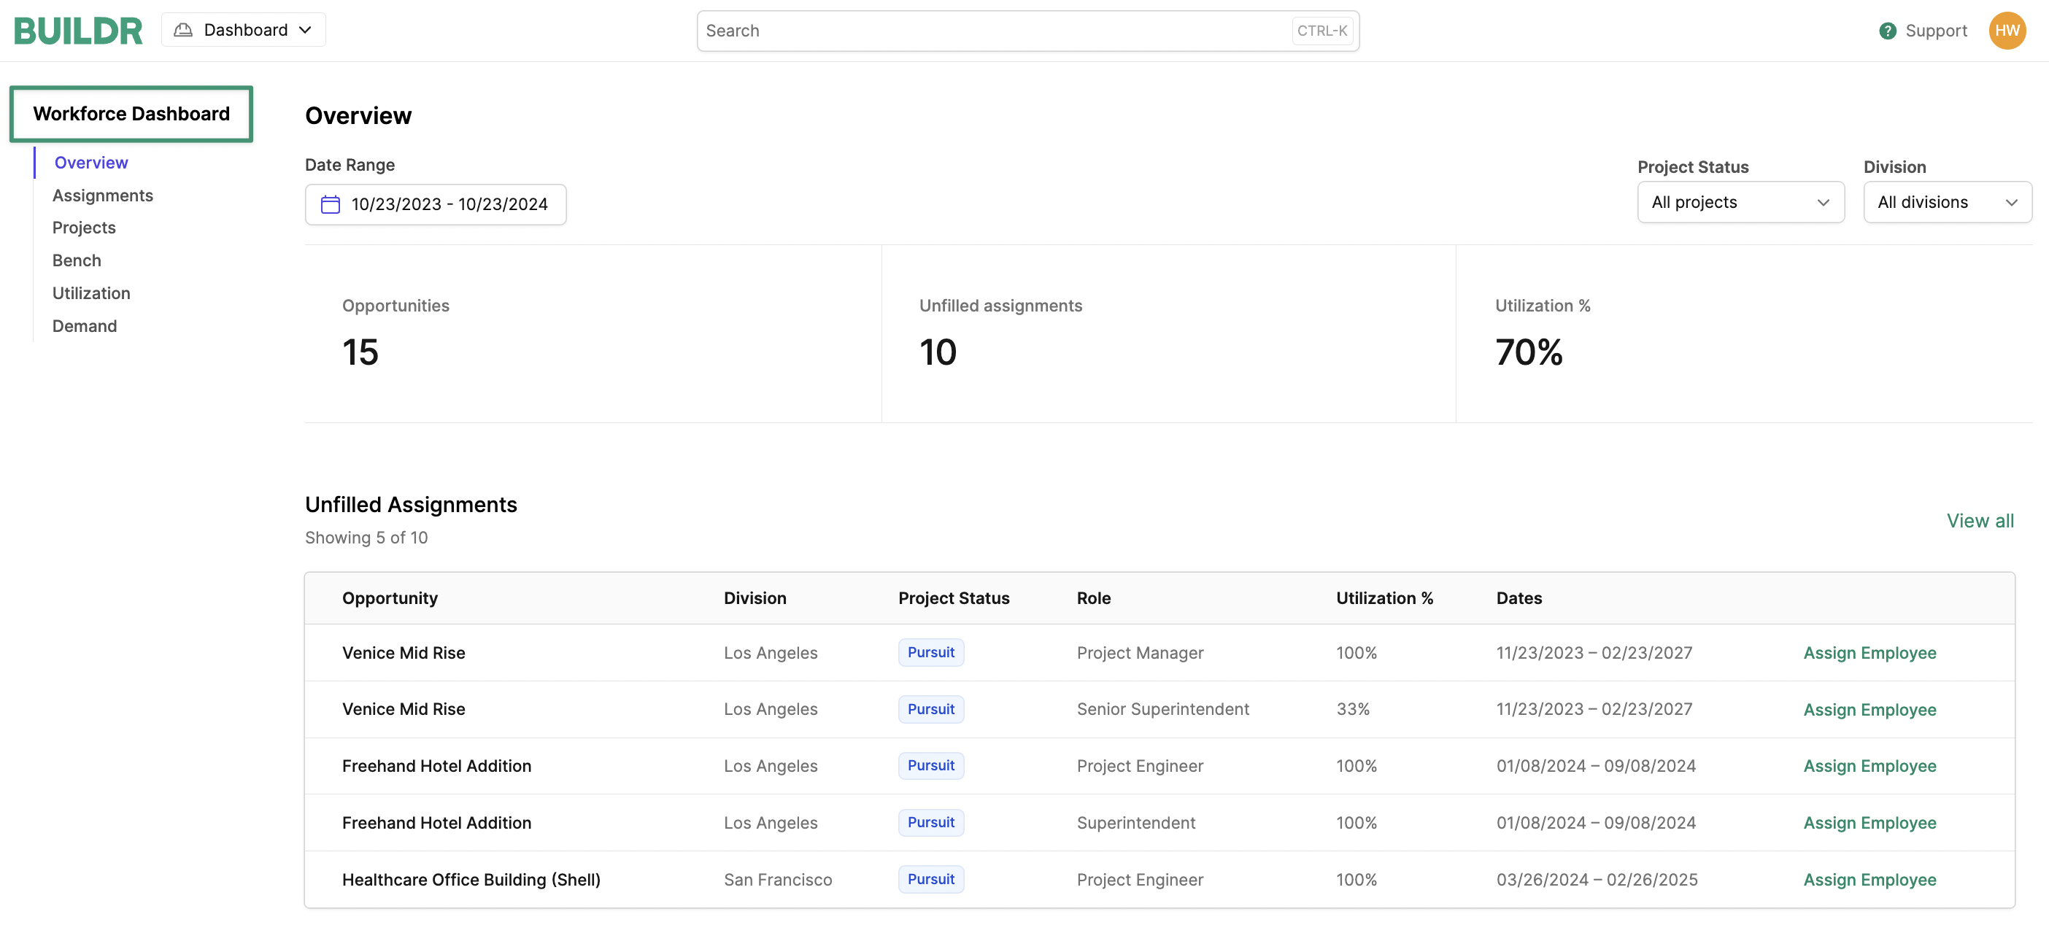Image resolution: width=2049 pixels, height=925 pixels.
Task: Click the Dates column header
Action: 1519,598
